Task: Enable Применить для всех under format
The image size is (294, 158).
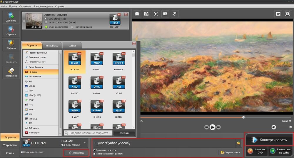Action: pyautogui.click(x=22, y=152)
